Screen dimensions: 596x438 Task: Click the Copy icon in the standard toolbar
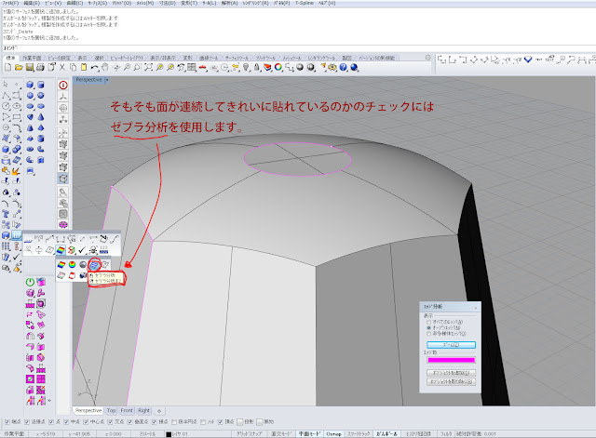pyautogui.click(x=73, y=68)
